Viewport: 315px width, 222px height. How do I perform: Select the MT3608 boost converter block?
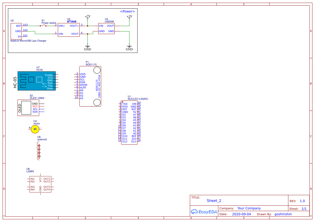(x=69, y=30)
